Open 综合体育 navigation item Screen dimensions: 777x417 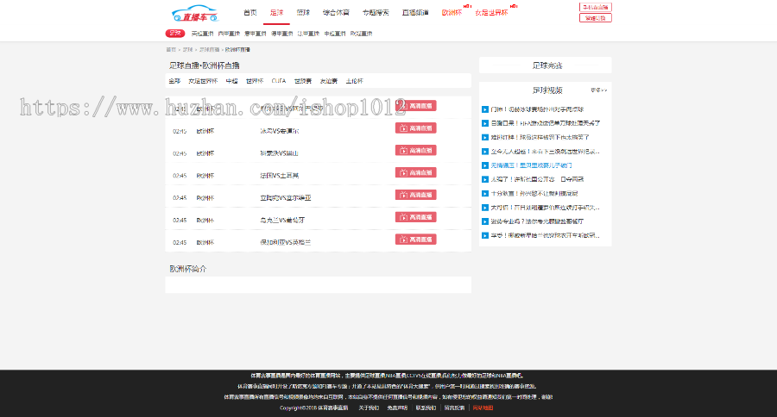pyautogui.click(x=336, y=12)
